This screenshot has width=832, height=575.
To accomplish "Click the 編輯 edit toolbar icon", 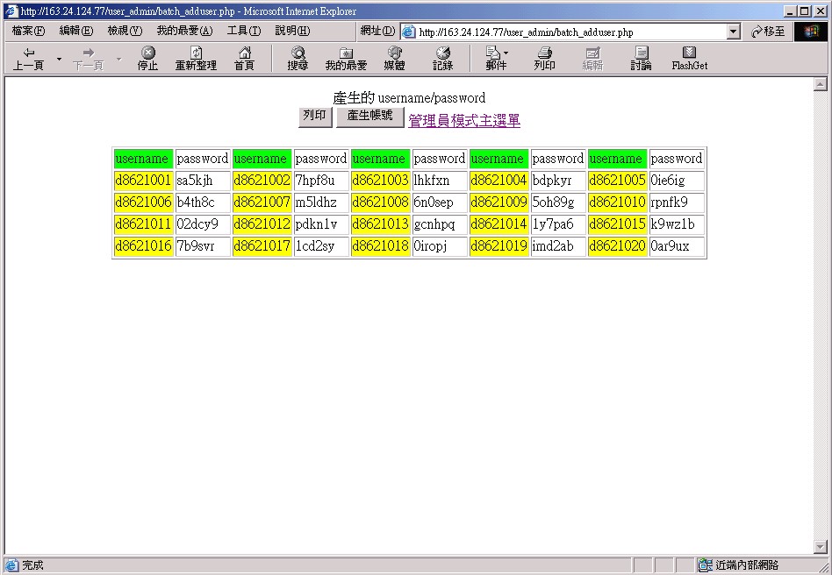I will [592, 59].
